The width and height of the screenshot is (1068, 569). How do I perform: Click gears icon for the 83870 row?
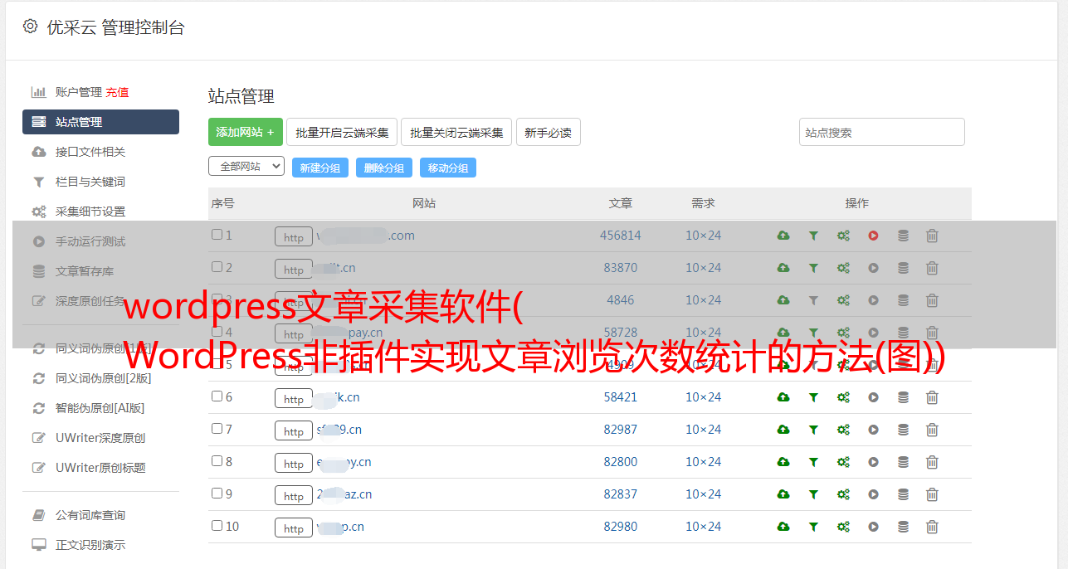point(843,268)
